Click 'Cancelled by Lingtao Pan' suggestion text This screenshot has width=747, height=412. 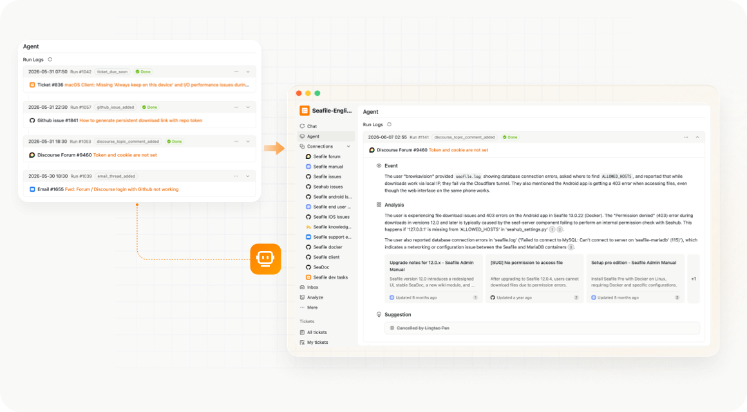coord(423,328)
